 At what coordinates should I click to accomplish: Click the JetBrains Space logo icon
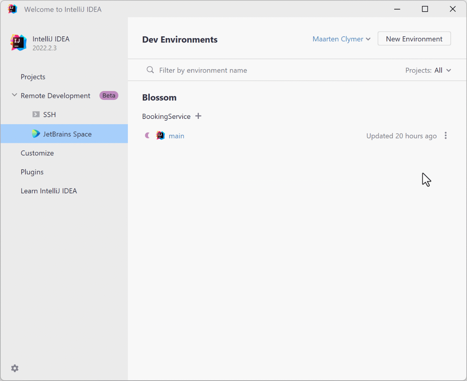point(36,134)
